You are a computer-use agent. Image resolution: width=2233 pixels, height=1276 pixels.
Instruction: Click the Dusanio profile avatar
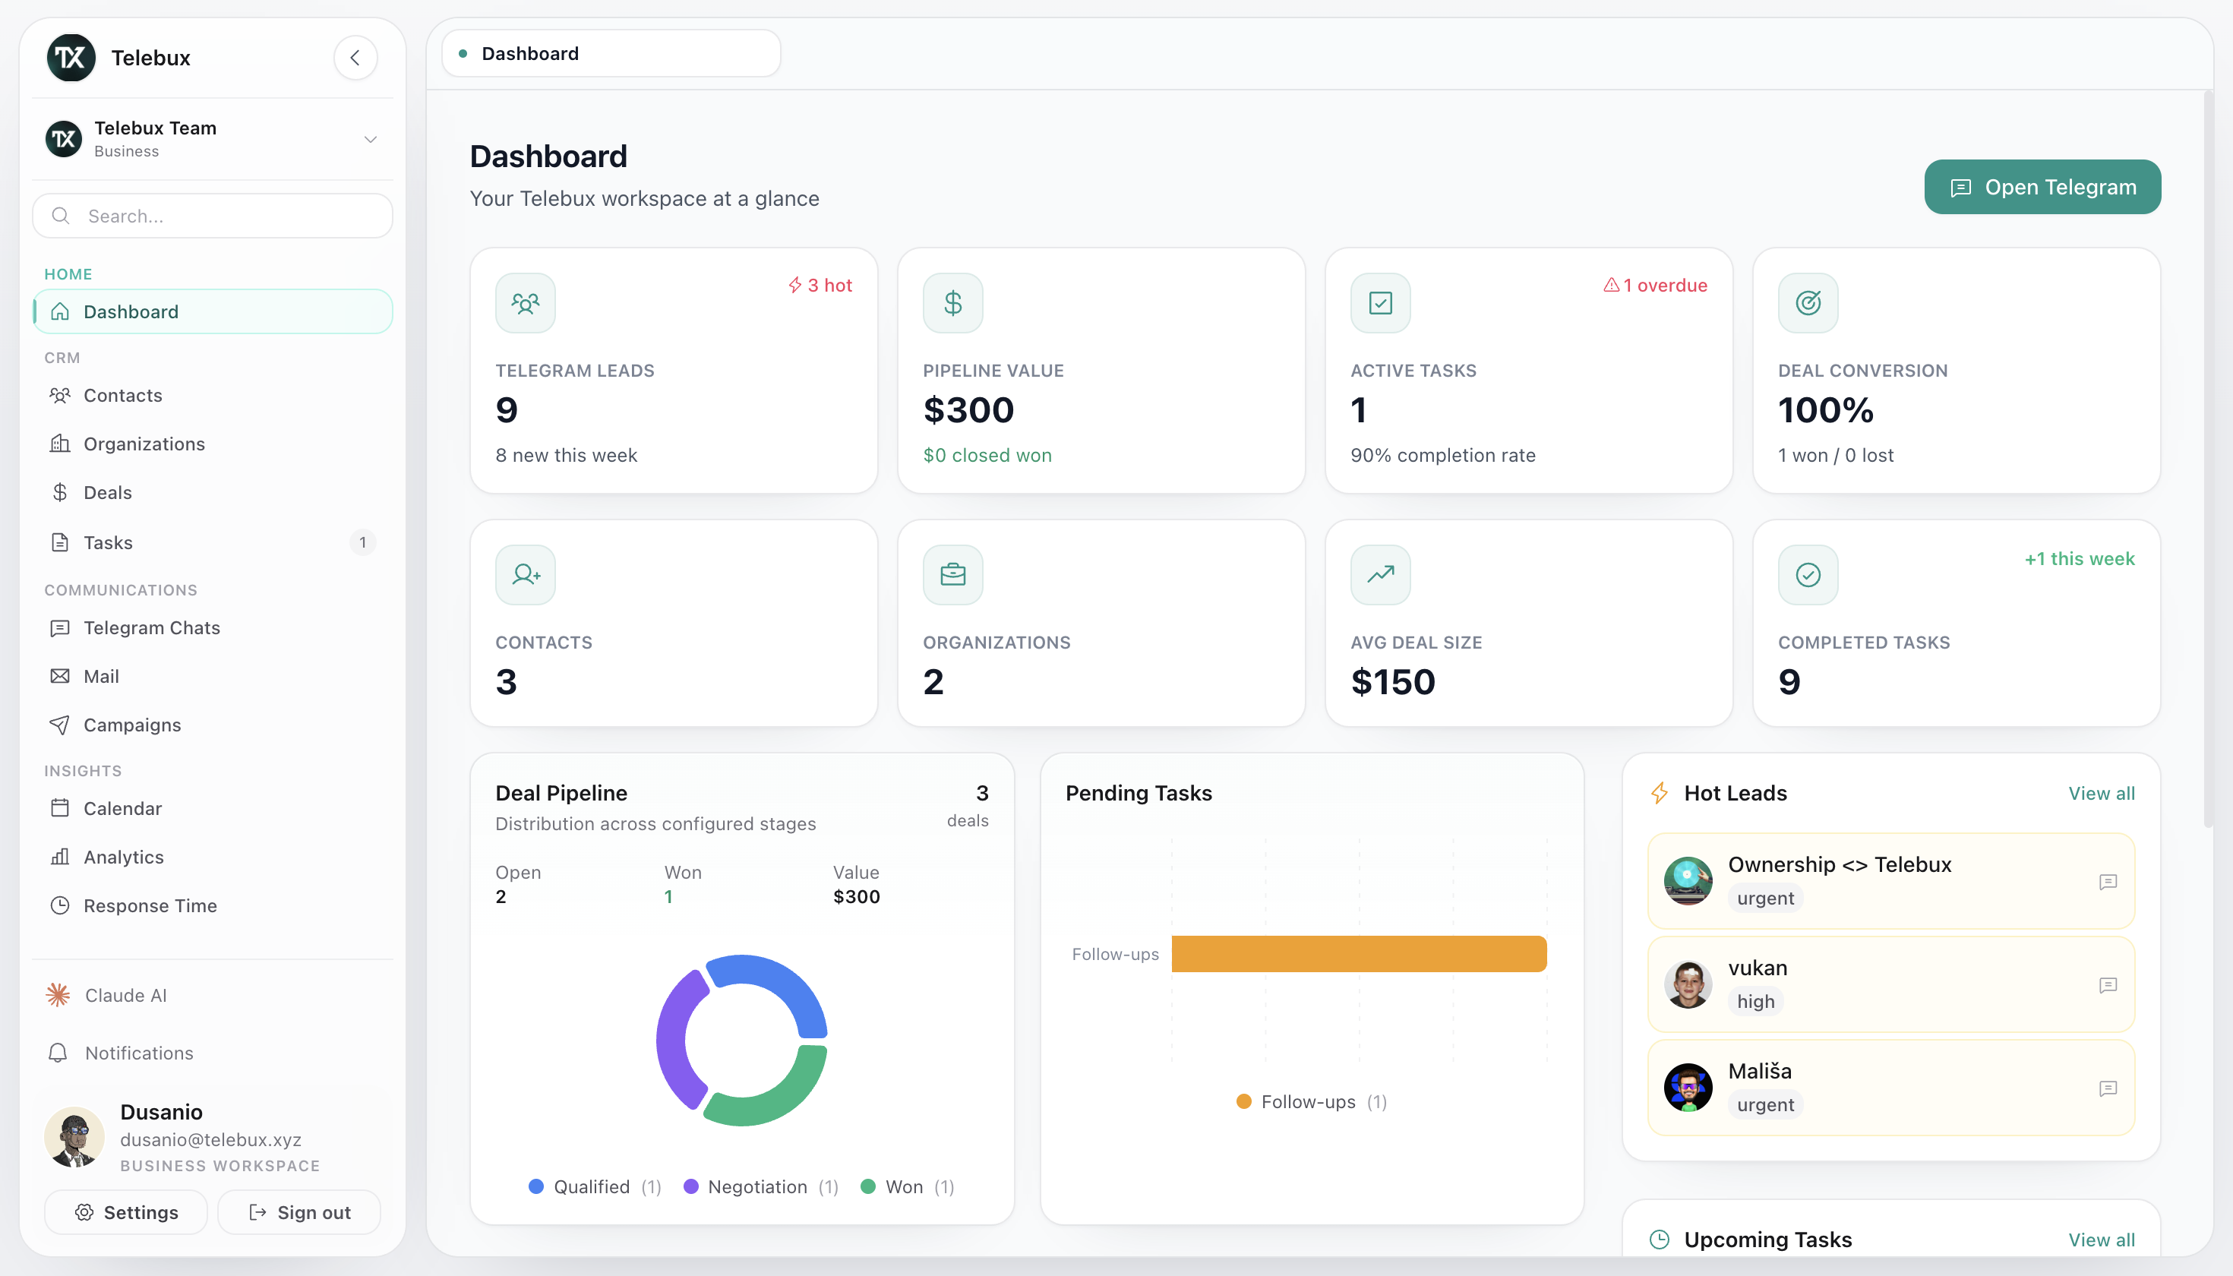[74, 1138]
